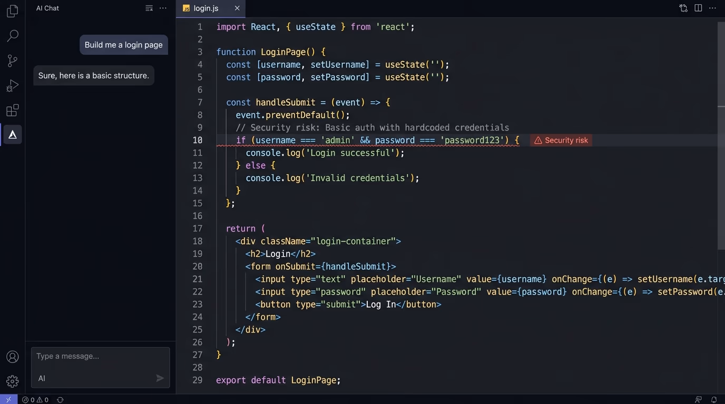Open the Source Control view
725x404 pixels.
click(x=12, y=61)
